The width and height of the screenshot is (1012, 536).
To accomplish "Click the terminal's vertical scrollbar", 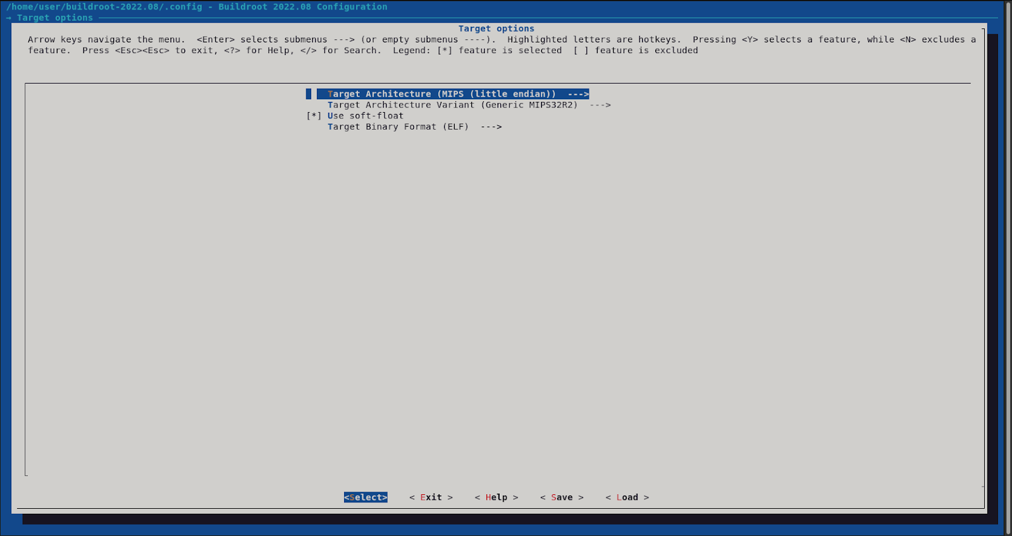I will point(1008,266).
